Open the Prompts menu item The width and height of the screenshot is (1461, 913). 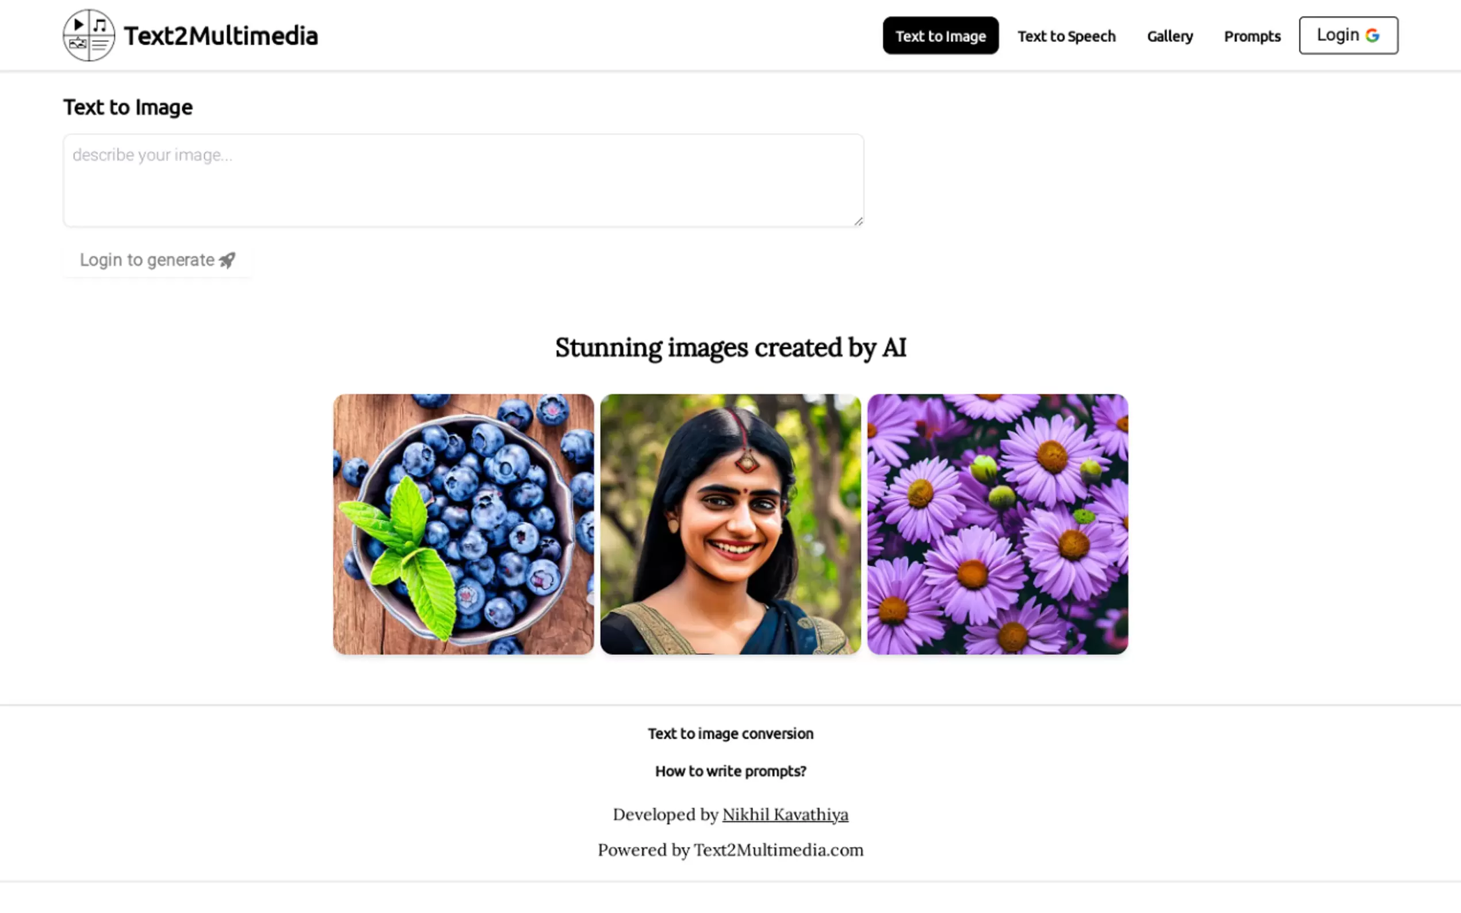[x=1252, y=36]
